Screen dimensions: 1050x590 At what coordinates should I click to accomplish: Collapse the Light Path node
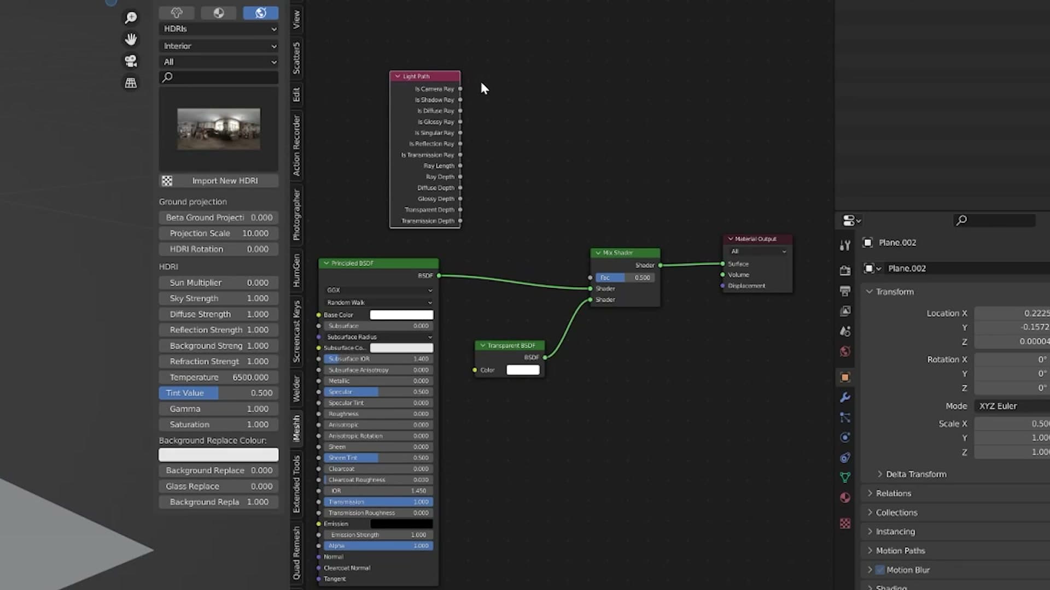point(398,76)
